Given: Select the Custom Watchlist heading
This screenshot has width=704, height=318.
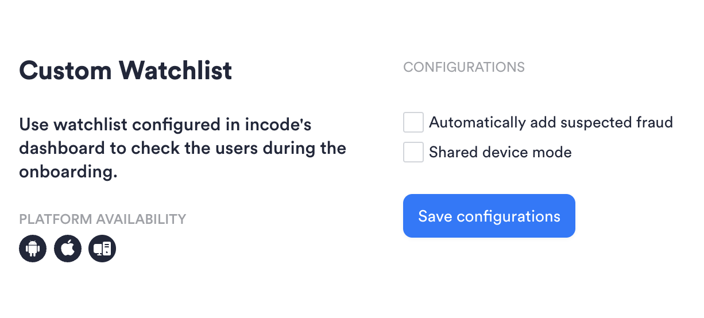Looking at the screenshot, I should (126, 71).
